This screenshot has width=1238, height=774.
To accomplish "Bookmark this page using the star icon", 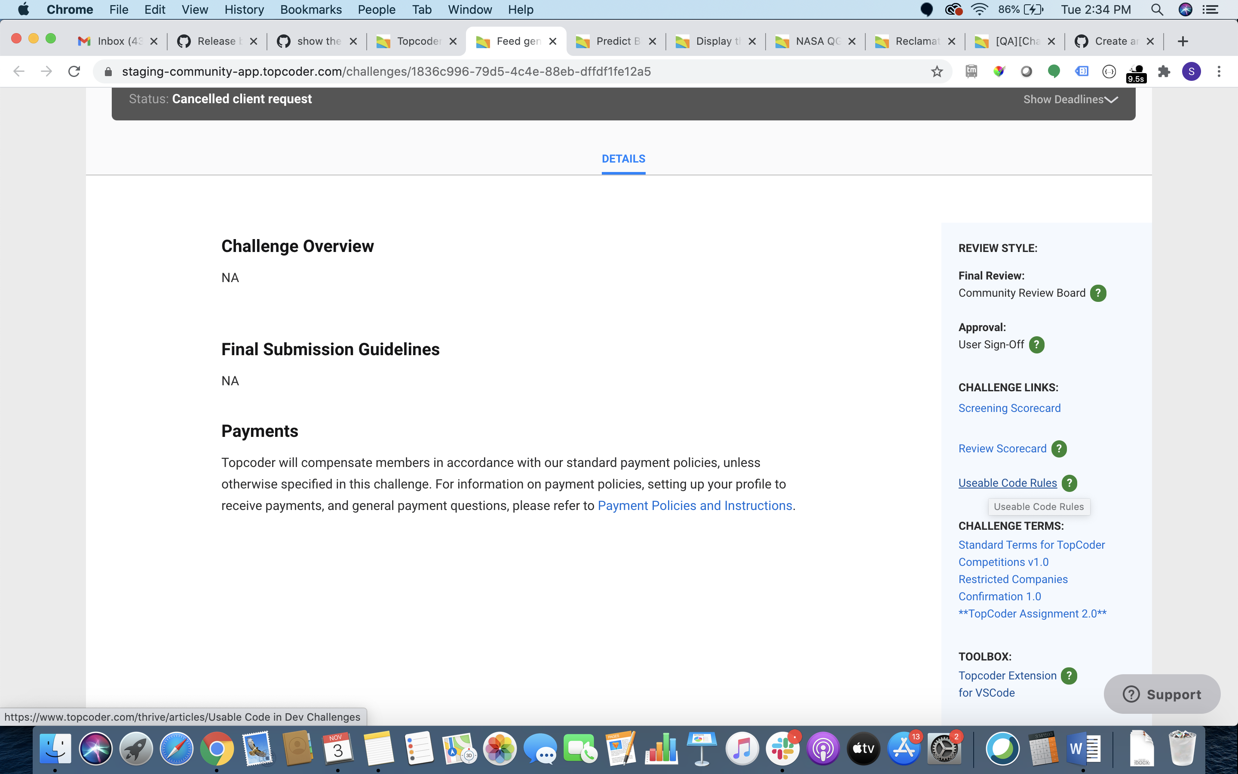I will point(936,72).
